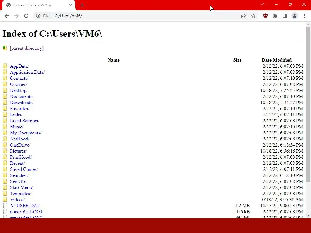This screenshot has height=233, width=311.
Task: Open the SendTo folder
Action: (x=18, y=181)
